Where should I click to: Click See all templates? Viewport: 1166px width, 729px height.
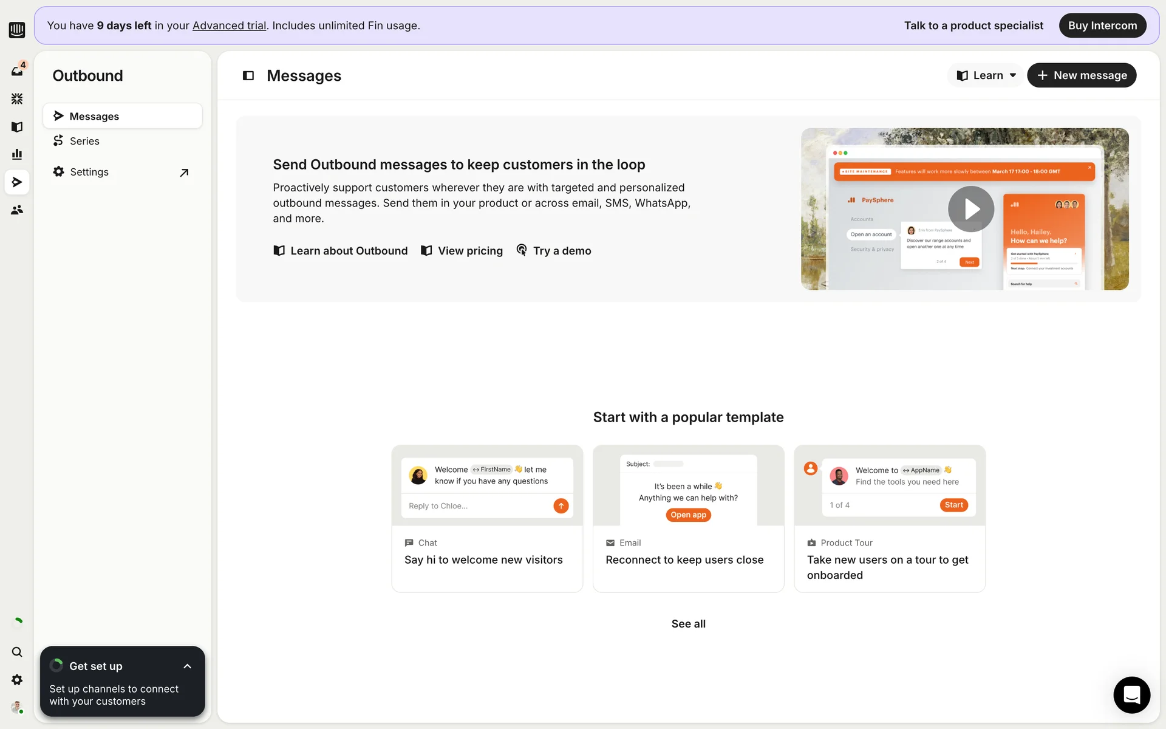pos(688,624)
